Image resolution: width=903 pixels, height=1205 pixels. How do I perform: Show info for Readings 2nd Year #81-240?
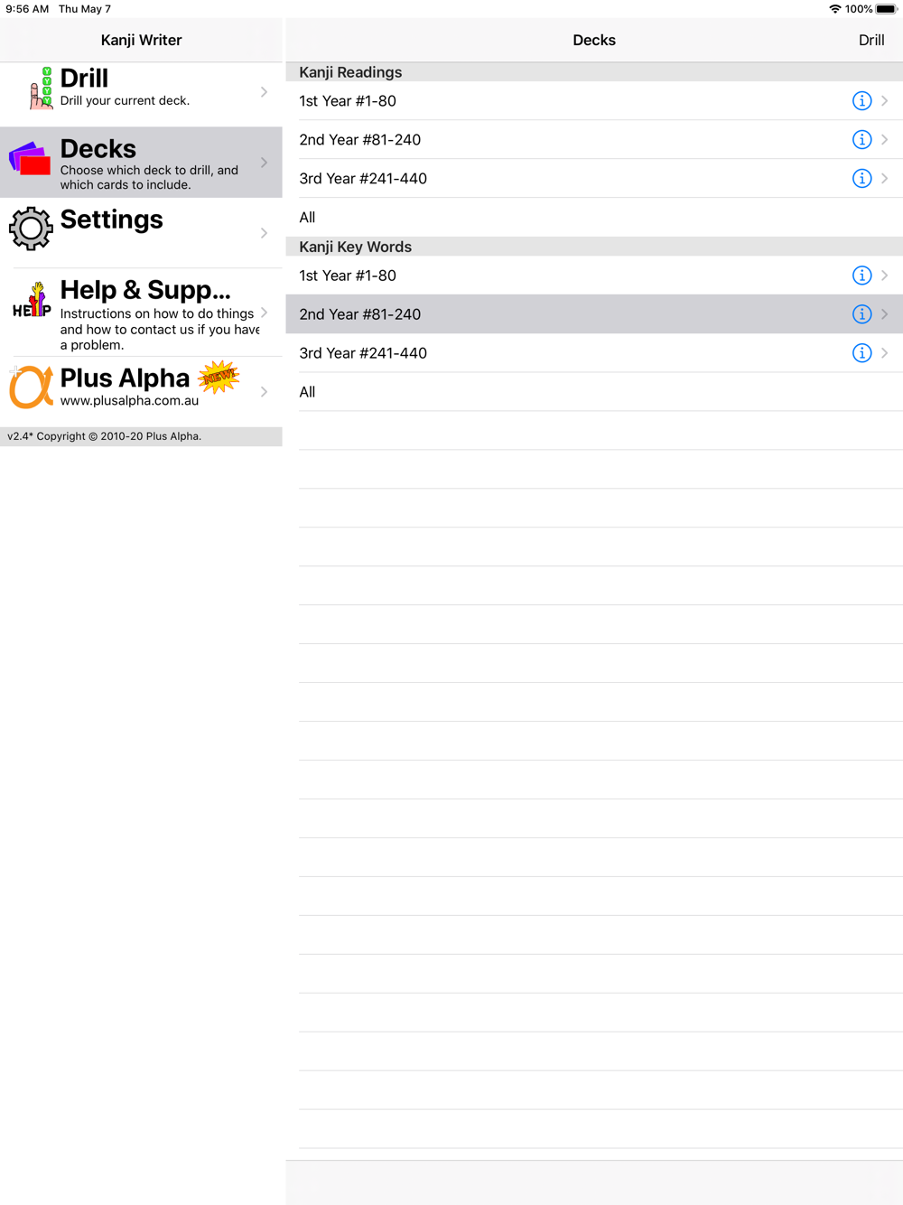point(861,140)
